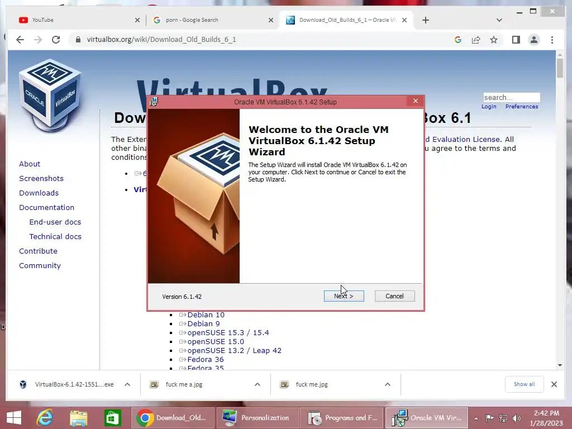The width and height of the screenshot is (572, 429).
Task: Open the Windows Store taskbar icon
Action: [112, 418]
